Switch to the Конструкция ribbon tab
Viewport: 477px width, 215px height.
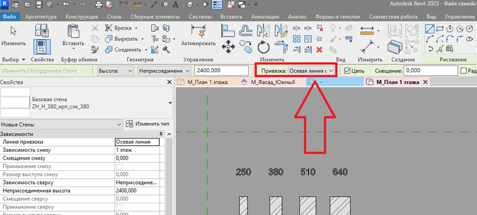click(x=82, y=17)
